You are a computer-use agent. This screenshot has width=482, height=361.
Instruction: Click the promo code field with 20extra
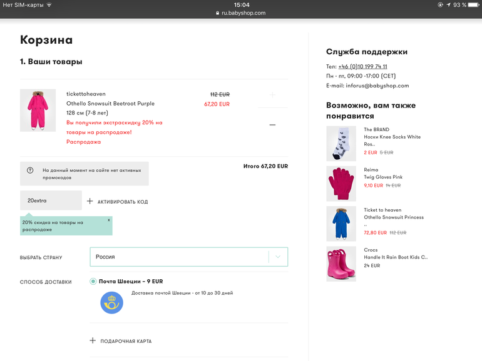pos(51,200)
